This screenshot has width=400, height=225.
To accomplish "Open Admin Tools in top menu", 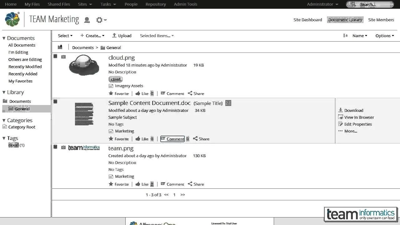I will (186, 4).
